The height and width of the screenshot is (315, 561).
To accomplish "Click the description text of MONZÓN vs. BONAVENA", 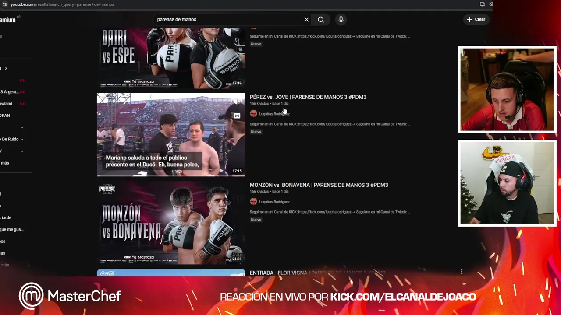I will tap(330, 212).
